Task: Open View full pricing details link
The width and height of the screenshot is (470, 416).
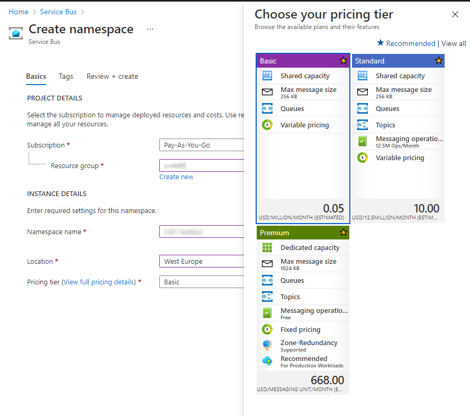Action: tap(99, 282)
